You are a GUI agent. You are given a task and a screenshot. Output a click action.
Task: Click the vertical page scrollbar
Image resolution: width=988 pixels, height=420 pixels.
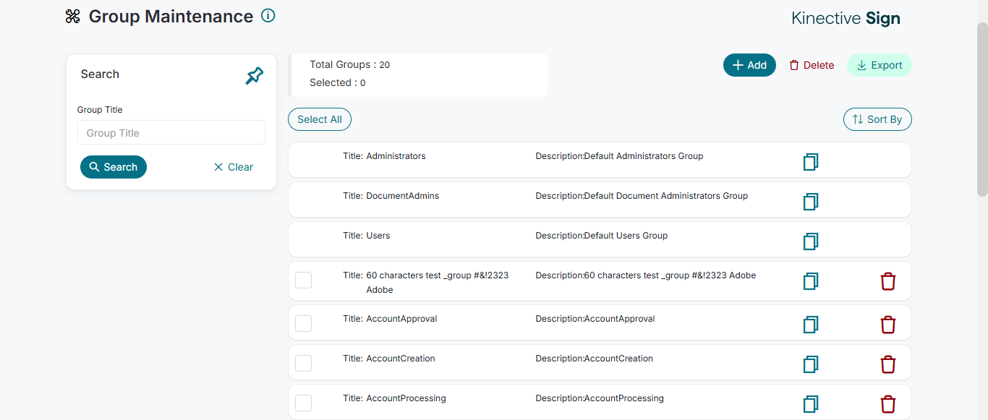(x=982, y=108)
